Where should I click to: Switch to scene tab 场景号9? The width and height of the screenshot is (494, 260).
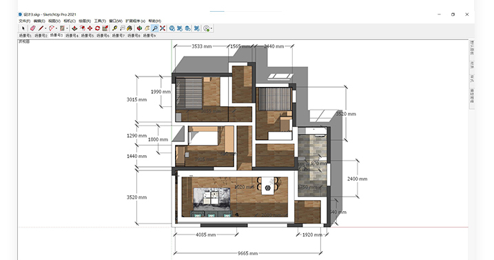[150, 36]
